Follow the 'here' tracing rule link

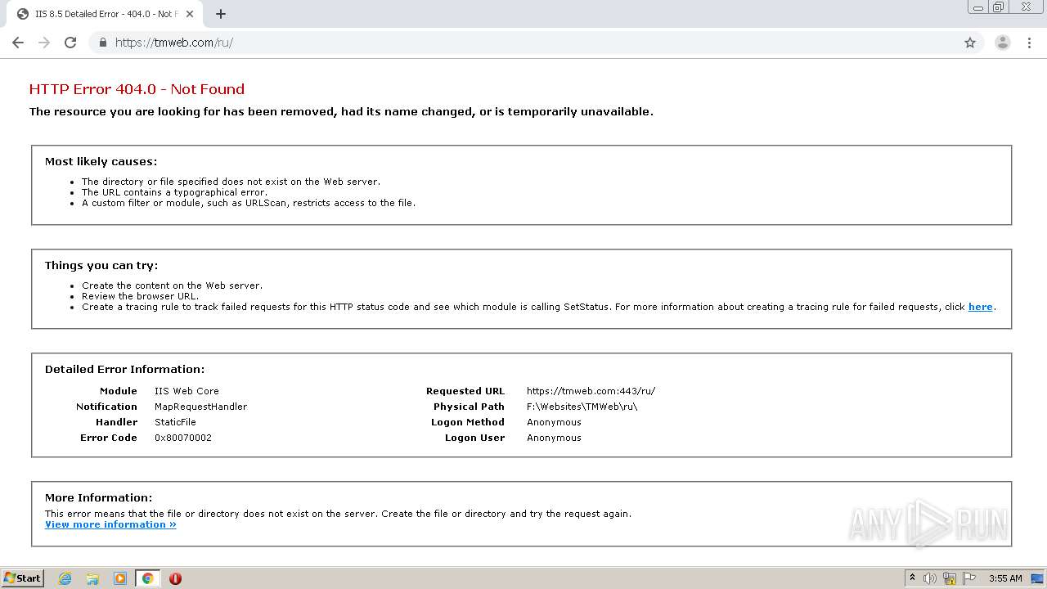[980, 307]
